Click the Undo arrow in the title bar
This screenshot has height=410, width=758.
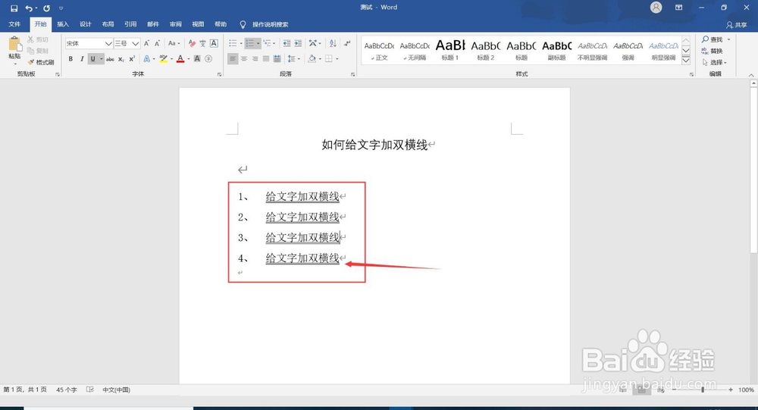(29, 8)
